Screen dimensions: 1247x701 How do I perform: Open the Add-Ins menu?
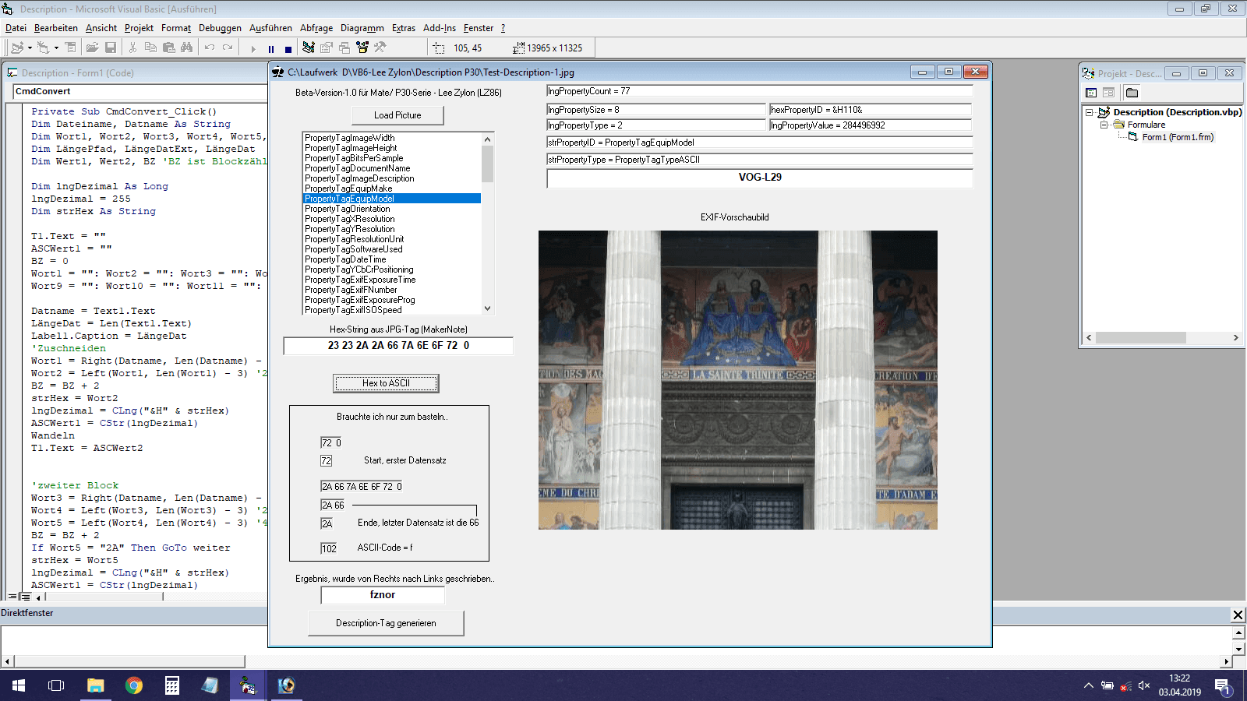(440, 28)
